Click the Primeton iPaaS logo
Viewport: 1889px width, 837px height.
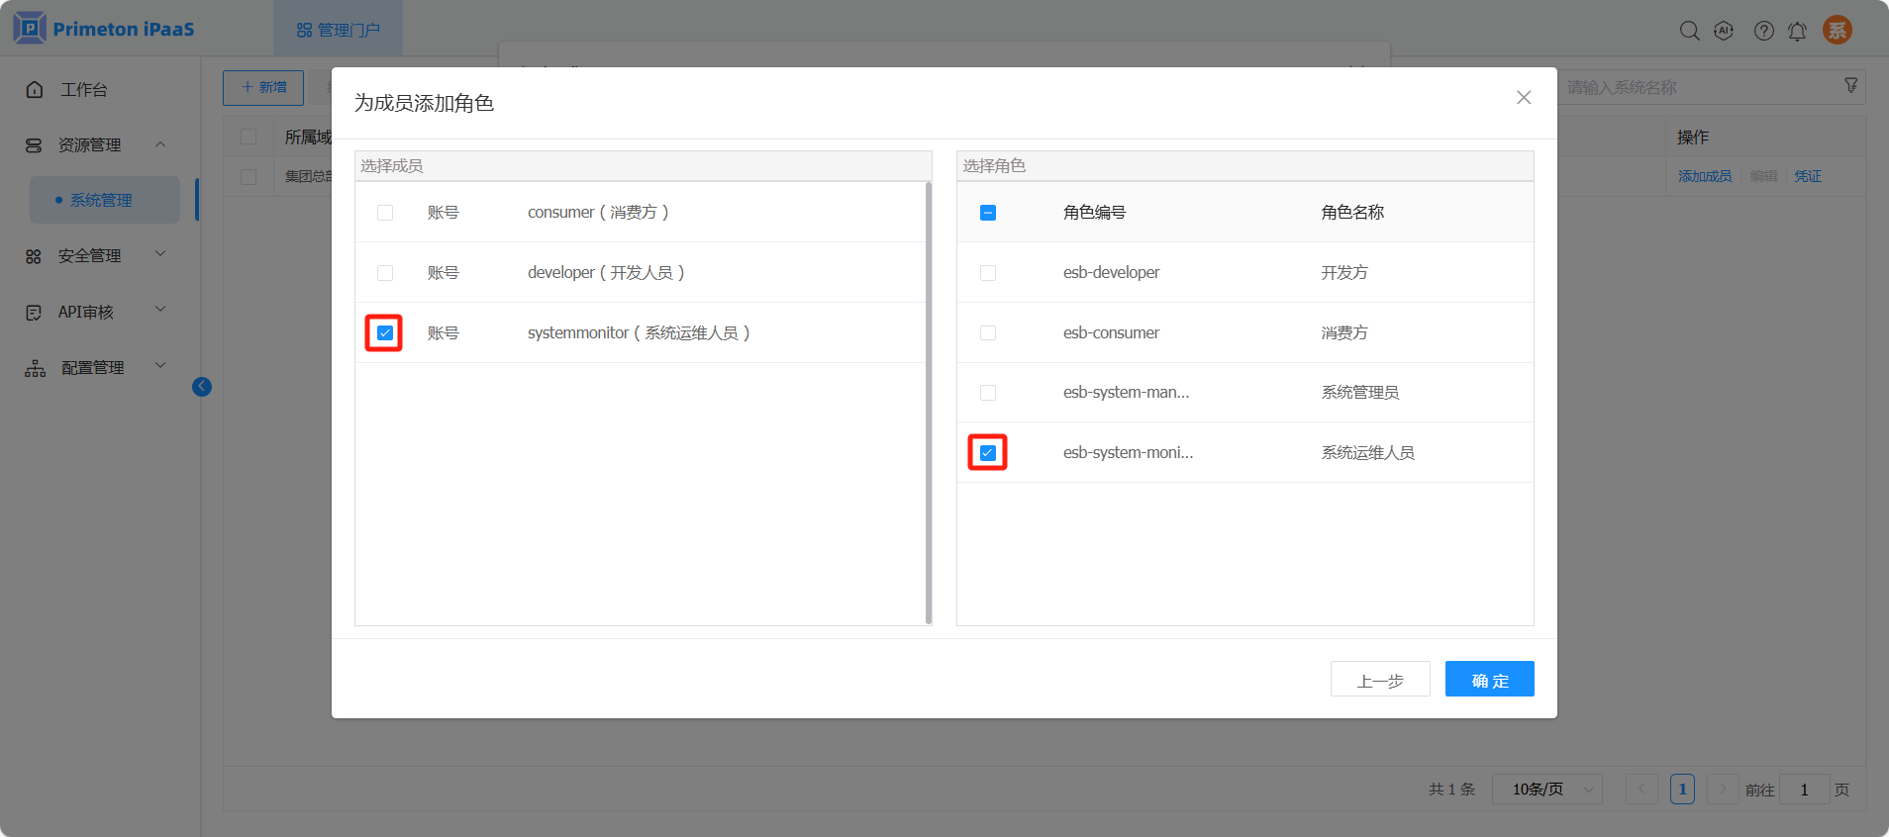pos(104,29)
